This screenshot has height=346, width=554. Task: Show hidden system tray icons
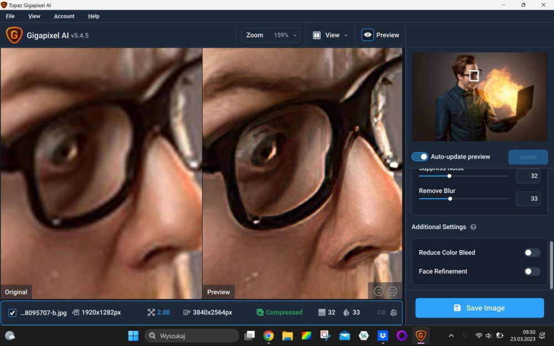point(451,336)
